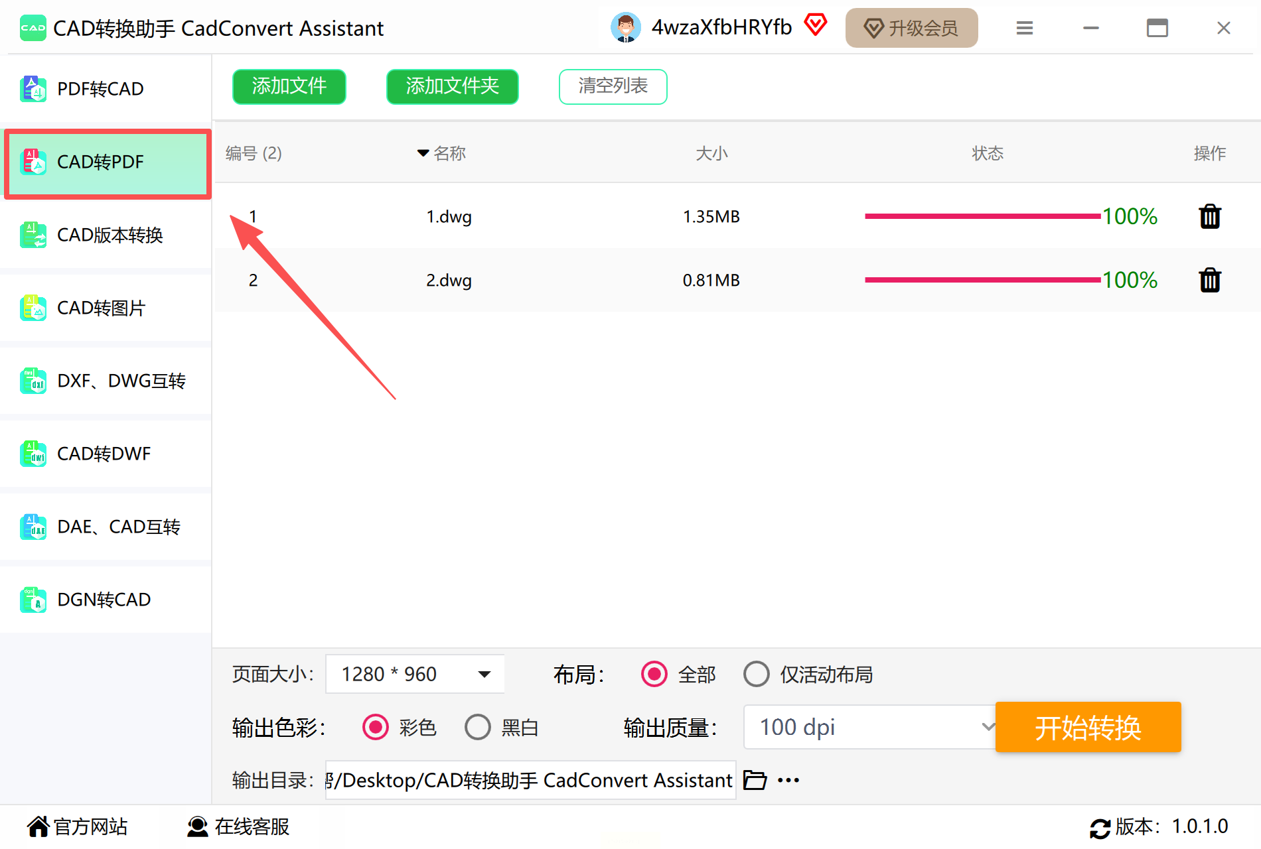Click the username 4wzaXfbHRYfb
Screen dimensions: 1261x849
tap(722, 27)
